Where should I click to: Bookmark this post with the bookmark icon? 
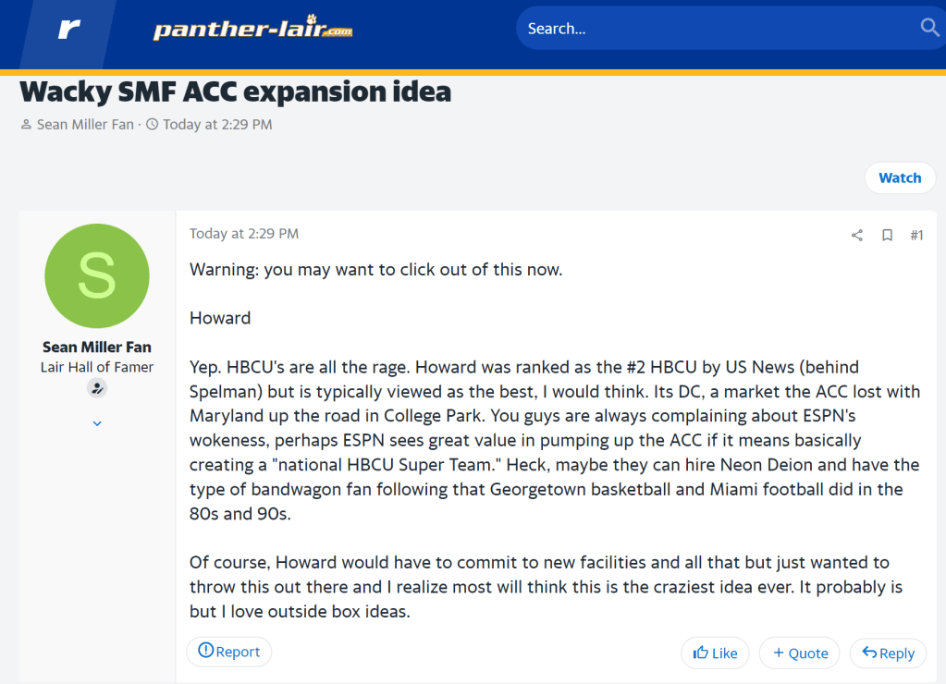click(887, 235)
